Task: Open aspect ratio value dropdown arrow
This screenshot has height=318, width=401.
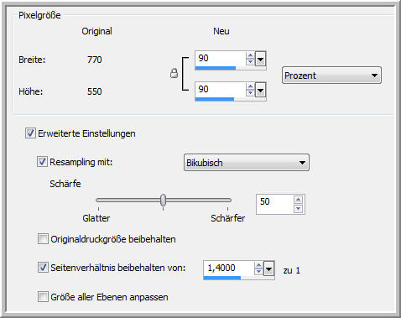Action: pyautogui.click(x=268, y=269)
